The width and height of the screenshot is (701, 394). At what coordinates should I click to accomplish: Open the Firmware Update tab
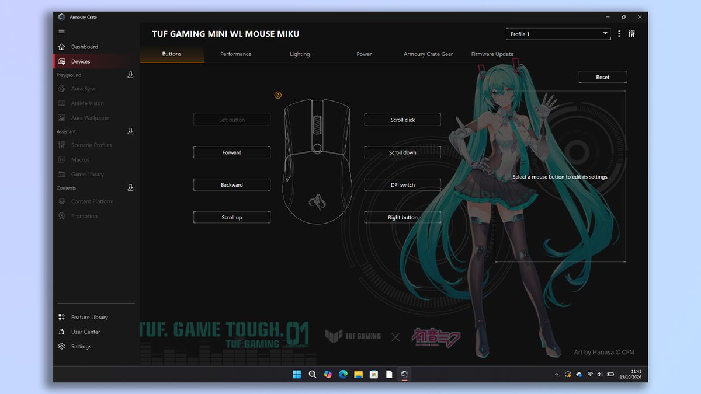[492, 54]
